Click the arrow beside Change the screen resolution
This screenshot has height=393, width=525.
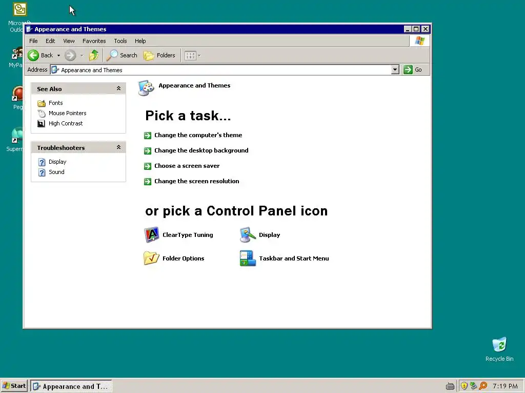point(148,182)
